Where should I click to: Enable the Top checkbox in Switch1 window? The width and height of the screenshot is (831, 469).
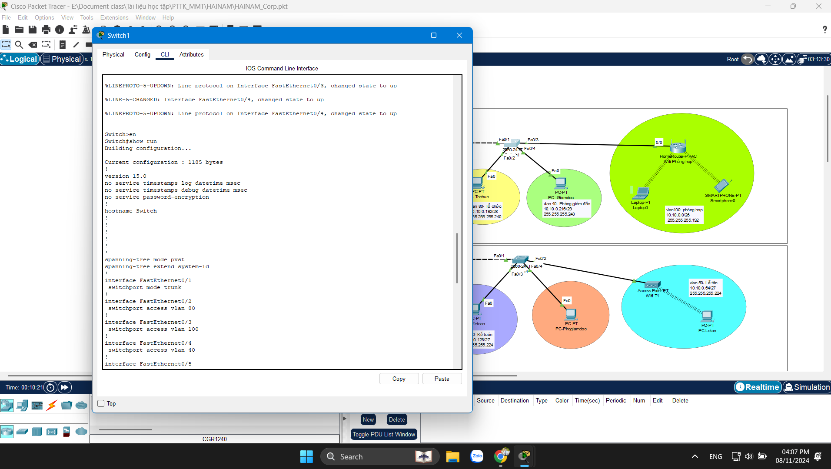(101, 403)
